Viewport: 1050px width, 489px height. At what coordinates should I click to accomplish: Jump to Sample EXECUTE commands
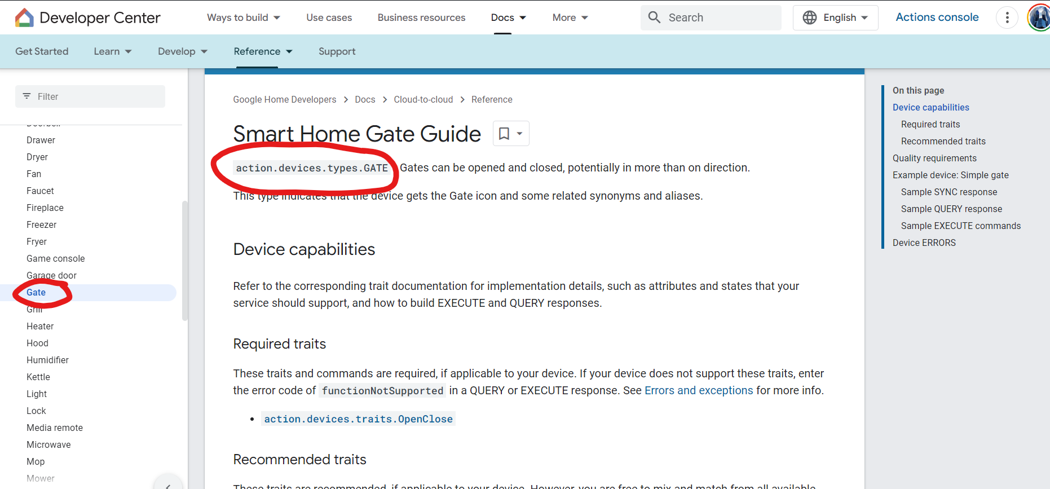(x=961, y=226)
